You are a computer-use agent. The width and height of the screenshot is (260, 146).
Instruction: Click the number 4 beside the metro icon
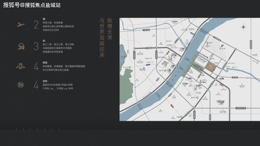[x=36, y=85]
